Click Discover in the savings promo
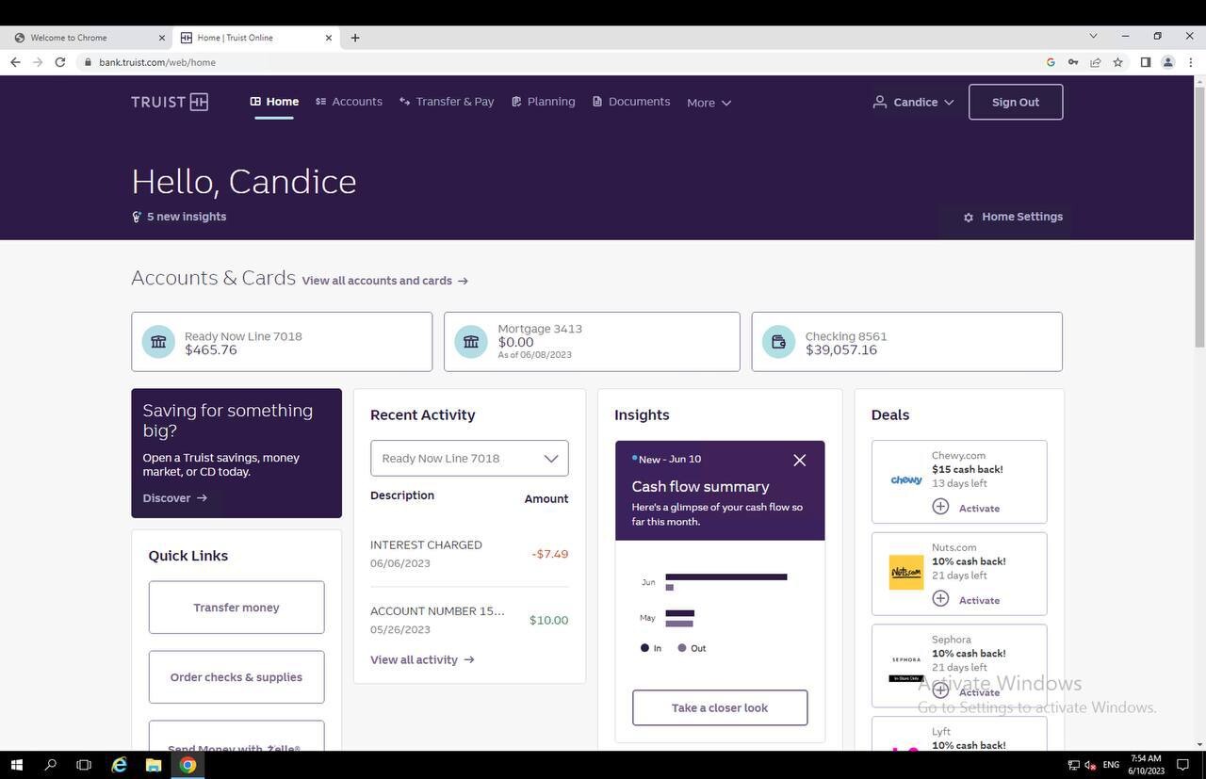The image size is (1206, 779). point(175,498)
